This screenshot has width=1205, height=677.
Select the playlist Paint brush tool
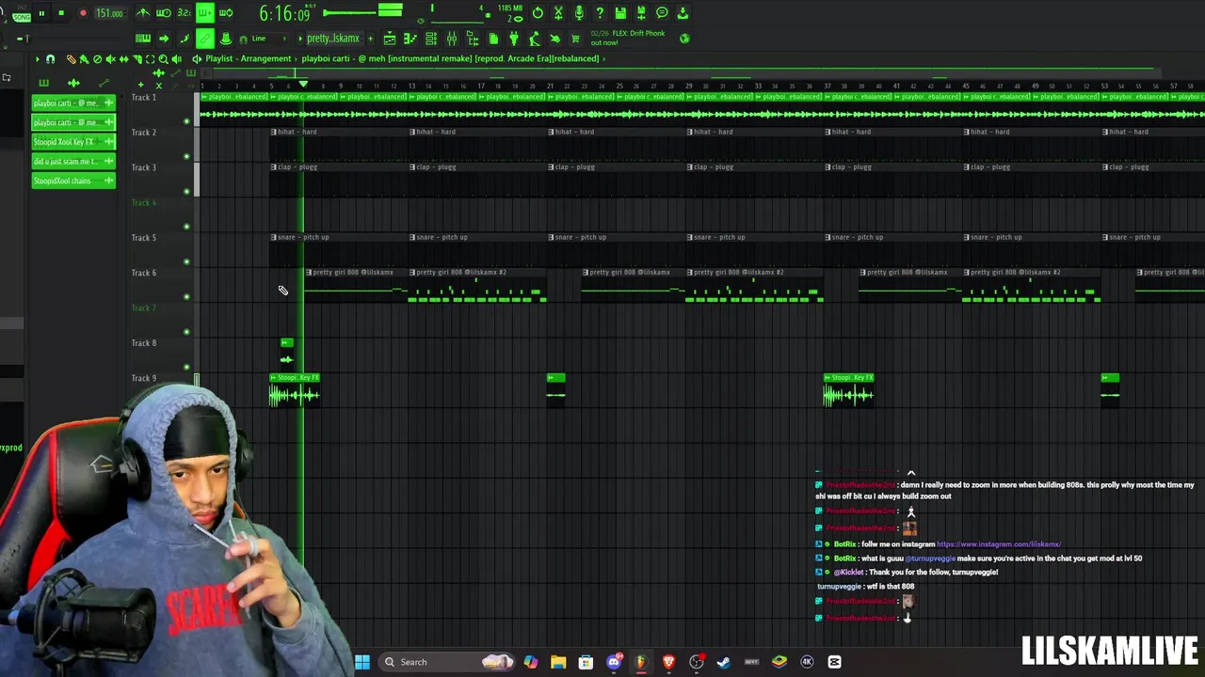pos(84,59)
